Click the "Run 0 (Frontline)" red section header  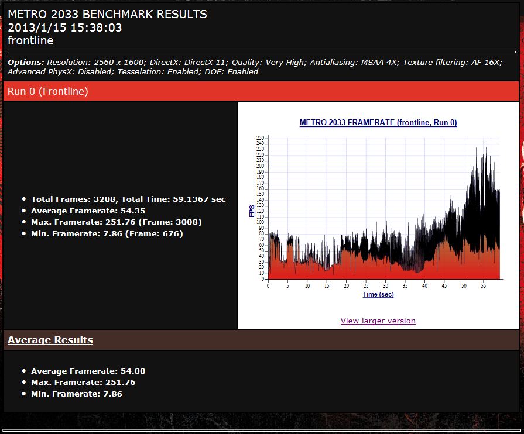coord(261,91)
